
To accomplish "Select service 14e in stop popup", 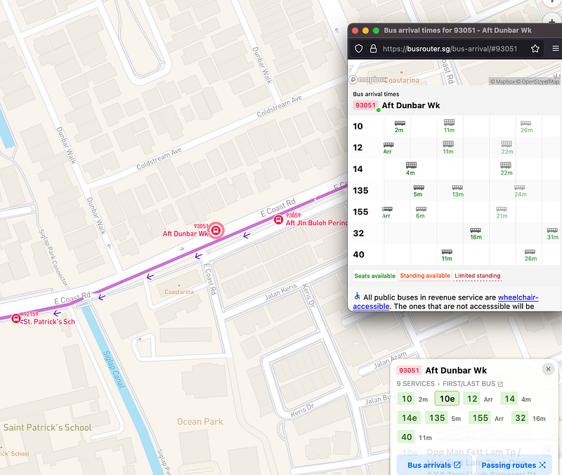I will click(410, 418).
